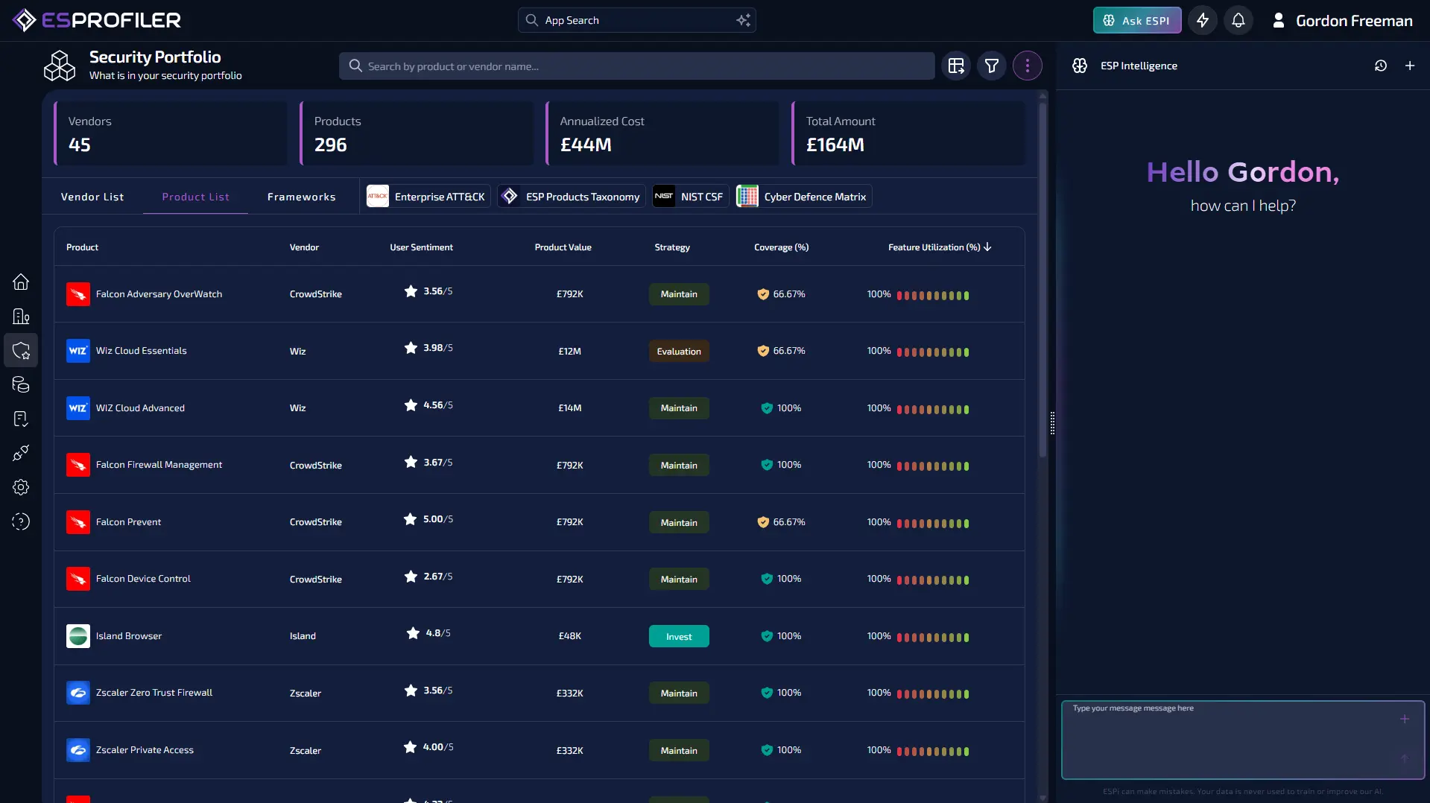The width and height of the screenshot is (1430, 803).
Task: Sort by the Product column header
Action: tap(82, 247)
